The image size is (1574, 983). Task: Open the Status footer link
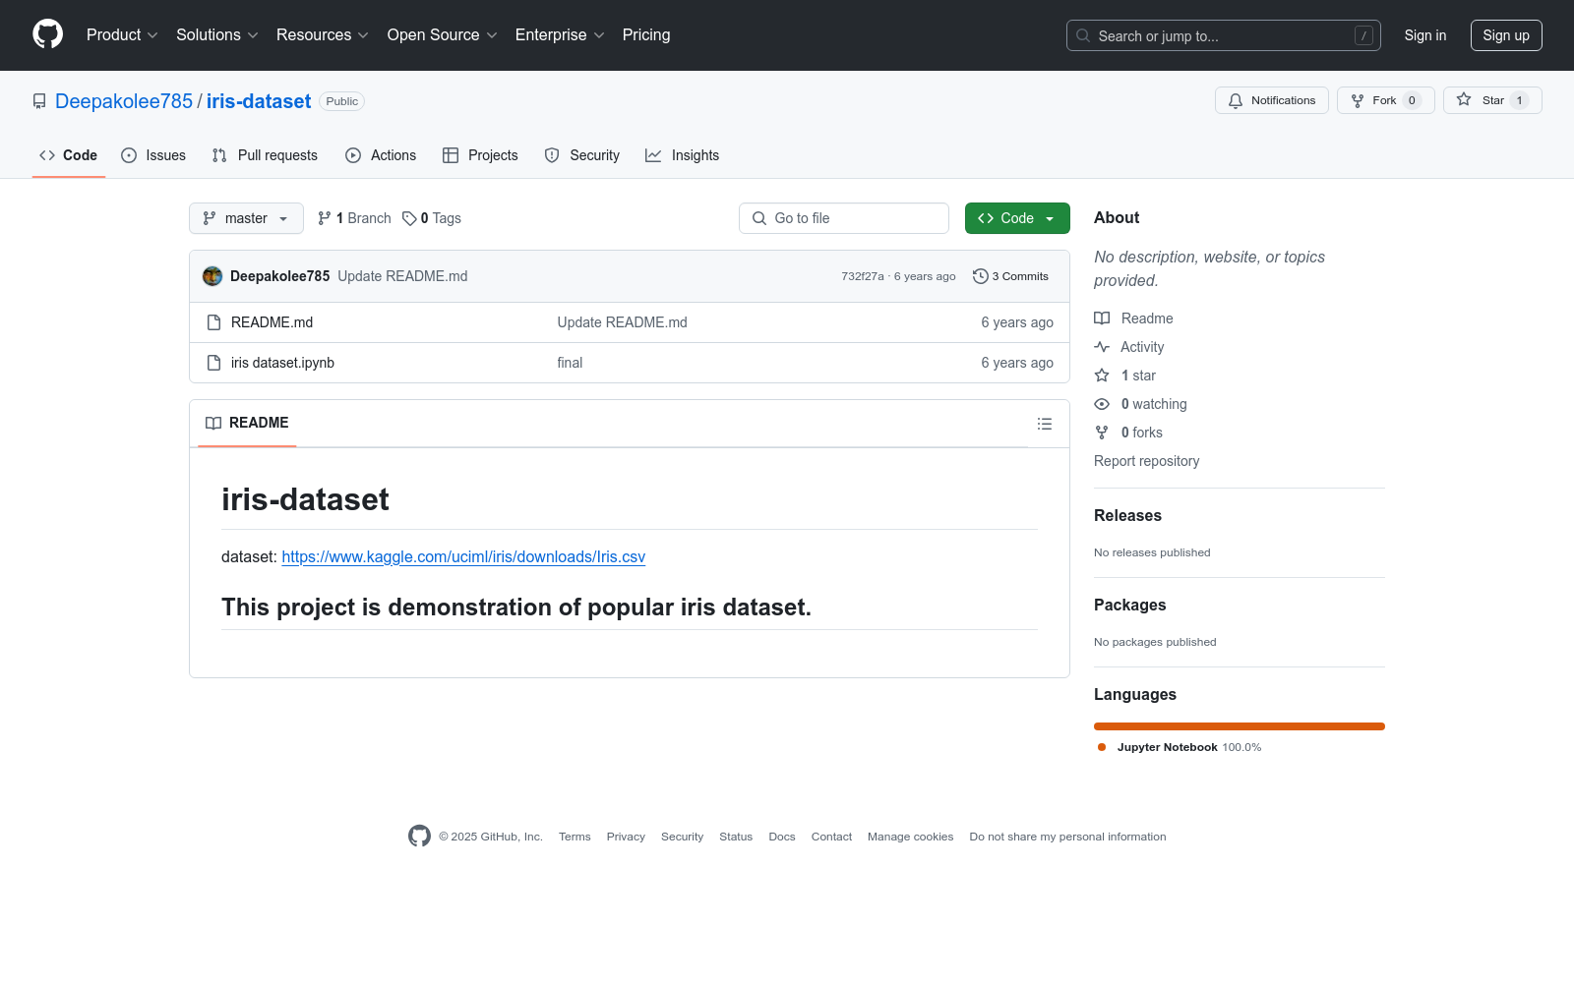736,837
